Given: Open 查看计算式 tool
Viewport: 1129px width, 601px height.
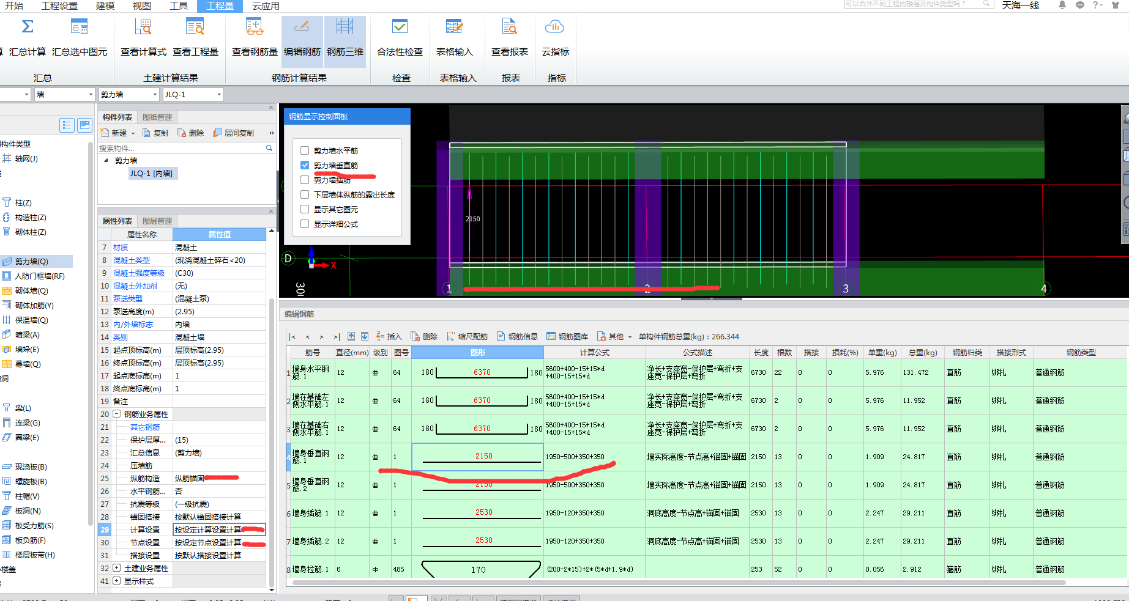Looking at the screenshot, I should coord(143,38).
